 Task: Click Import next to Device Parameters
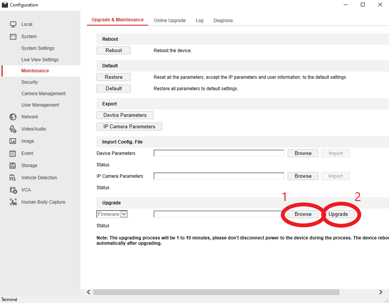(x=336, y=153)
